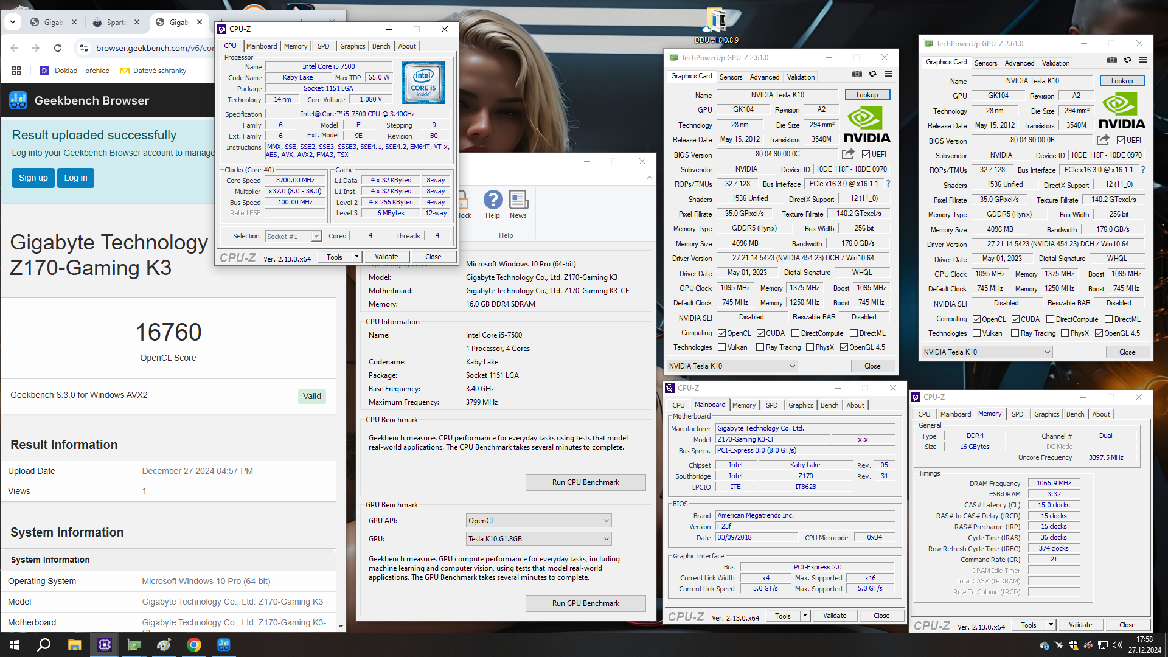Screen dimensions: 1168x657
Task: Toggle PhysX checkbox in right GPU-Z window
Action: [x=1065, y=333]
